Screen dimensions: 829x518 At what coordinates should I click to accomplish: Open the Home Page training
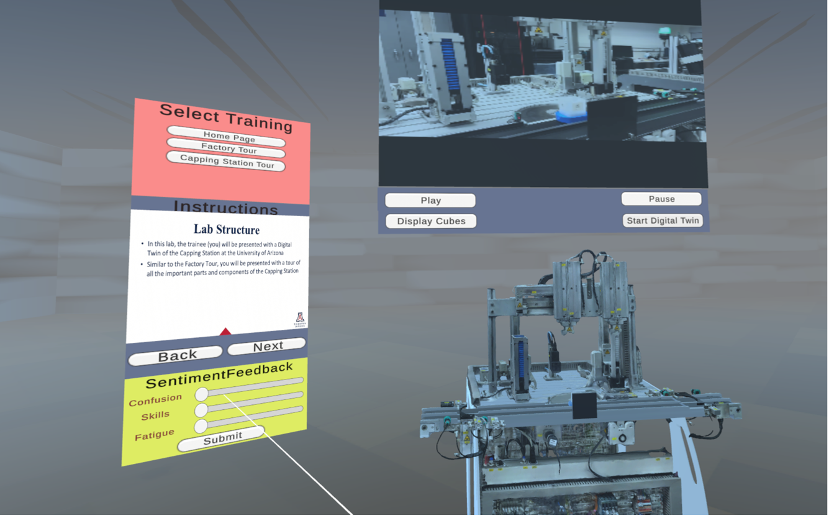[226, 137]
